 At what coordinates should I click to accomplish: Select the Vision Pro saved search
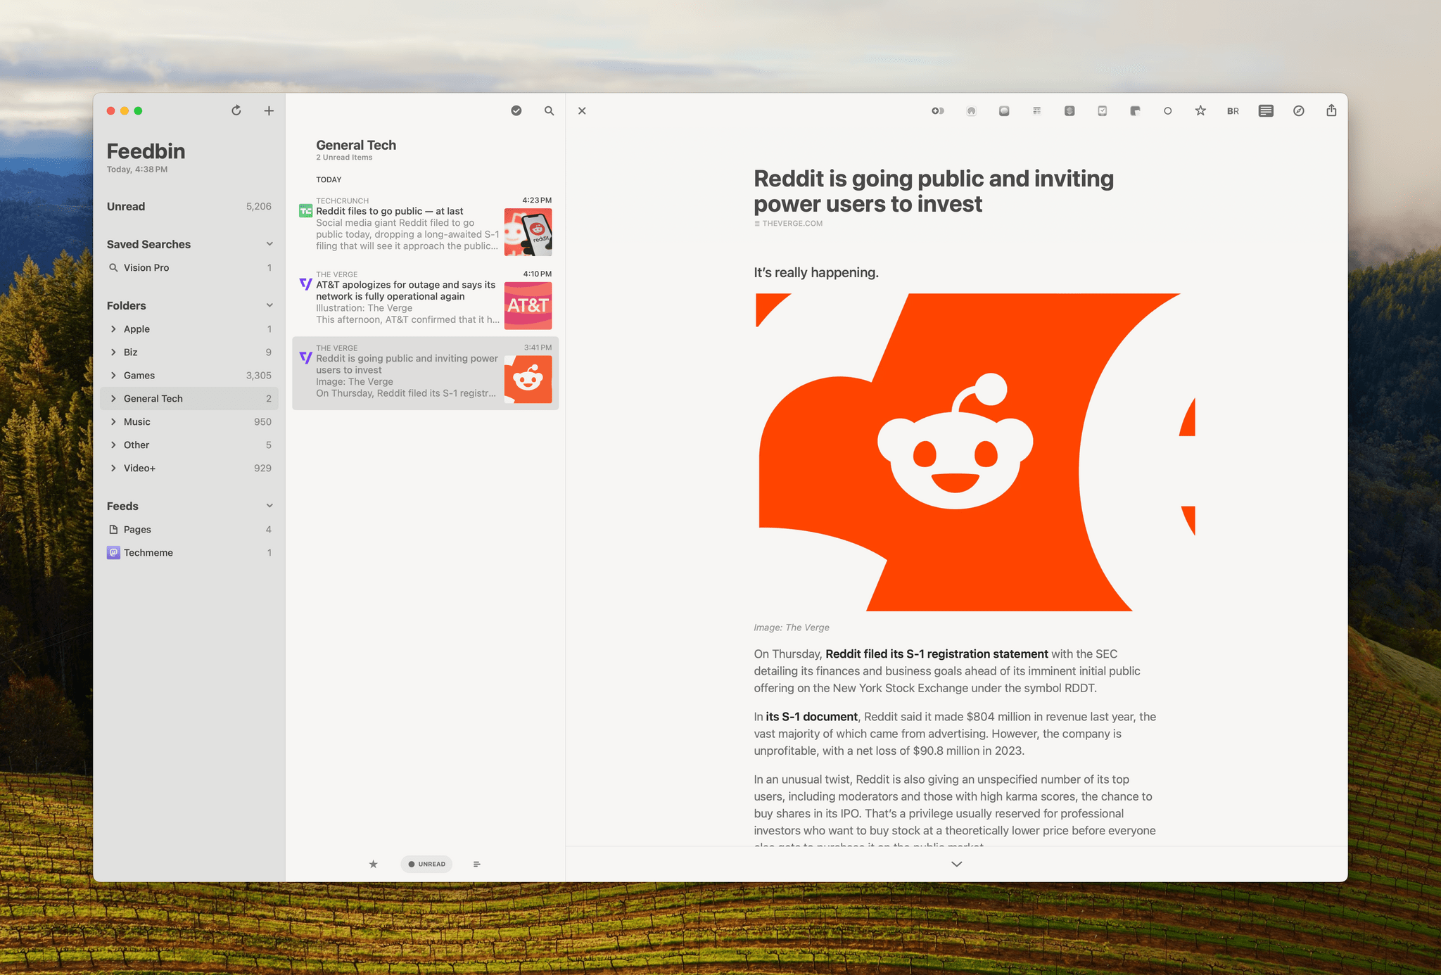(146, 267)
